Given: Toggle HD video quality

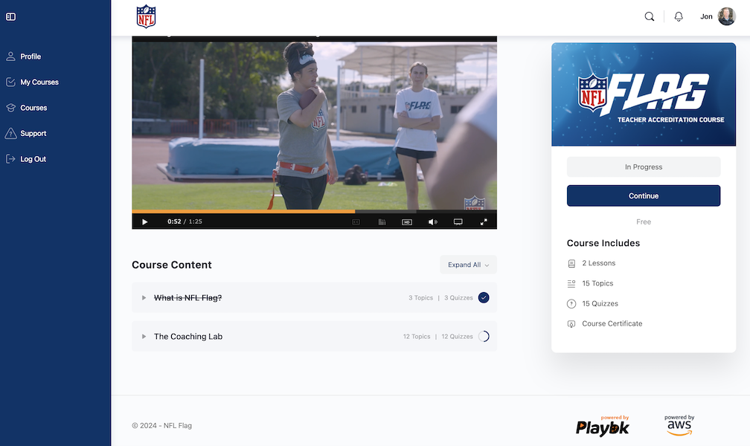Looking at the screenshot, I should point(407,222).
